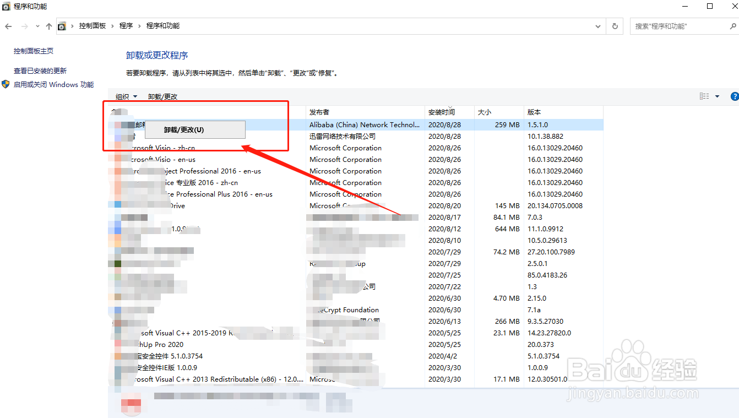Click the refresh icon in address bar

pos(614,25)
